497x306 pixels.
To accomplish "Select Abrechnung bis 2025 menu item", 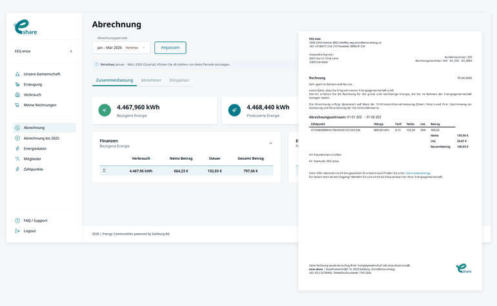I will pyautogui.click(x=41, y=139).
